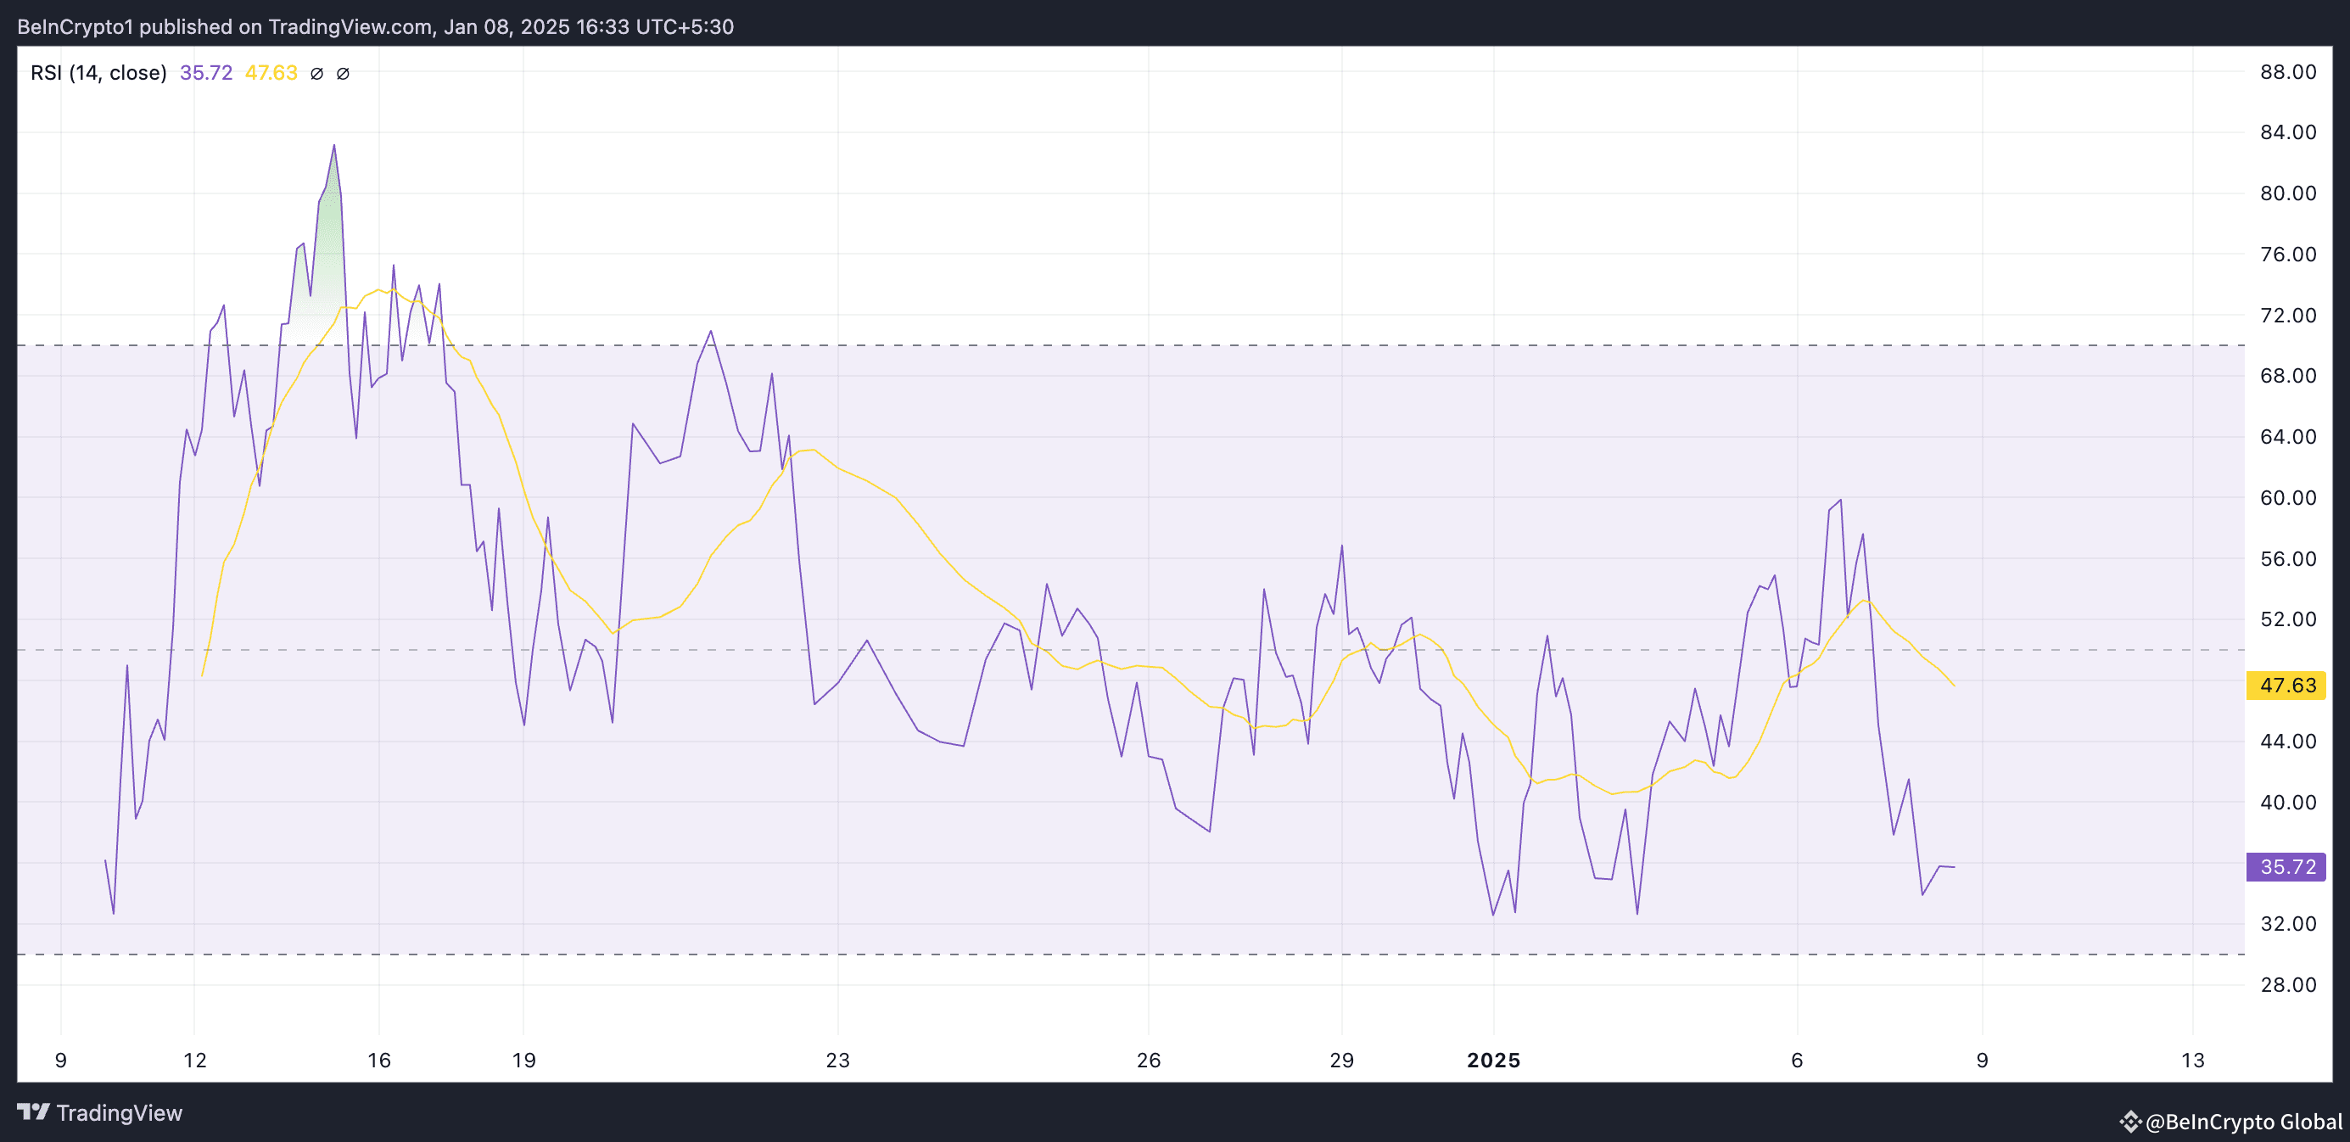This screenshot has width=2350, height=1142.
Task: Click the yellow 47.63 price axis tag
Action: [x=2286, y=685]
